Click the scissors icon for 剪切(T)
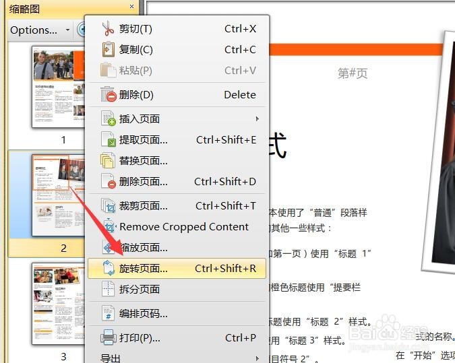The height and width of the screenshot is (363, 455). coord(108,28)
